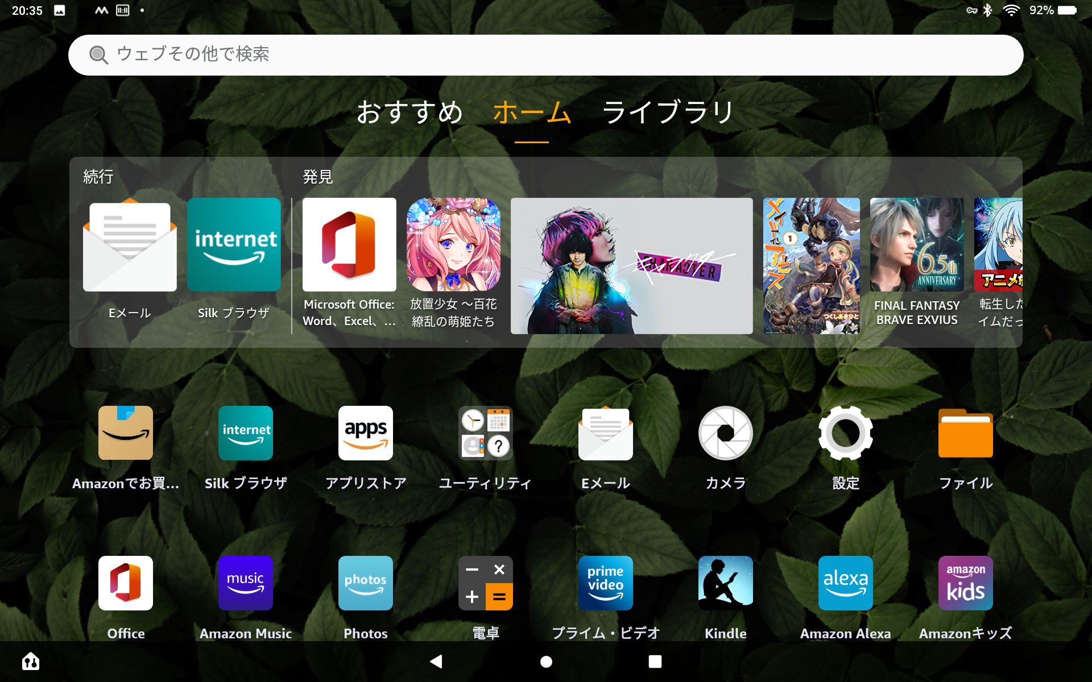Open the Appstore (アプリストア) icon
Screen dimensions: 1092x682
(x=365, y=433)
